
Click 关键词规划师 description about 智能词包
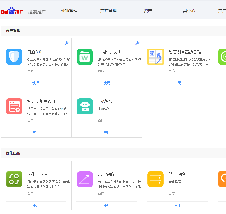click(119, 62)
